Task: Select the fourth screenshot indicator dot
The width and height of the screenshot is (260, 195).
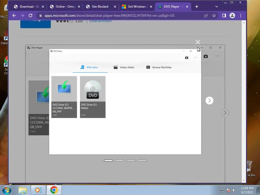Action: point(142,160)
